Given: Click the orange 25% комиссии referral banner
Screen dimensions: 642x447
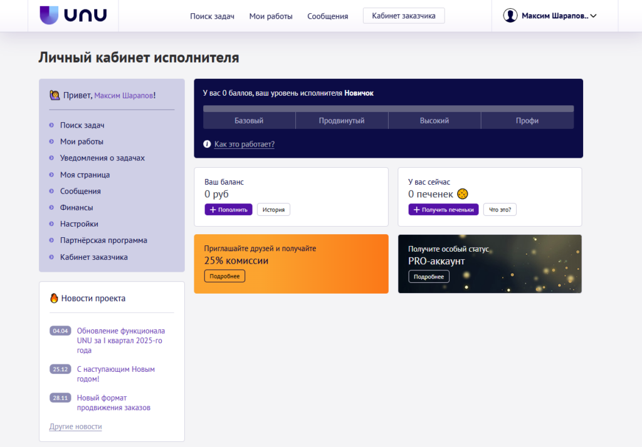Looking at the screenshot, I should pyautogui.click(x=291, y=264).
